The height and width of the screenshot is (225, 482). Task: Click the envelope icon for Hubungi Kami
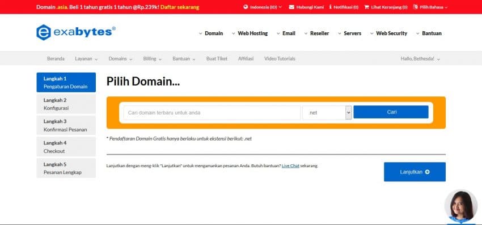click(x=291, y=7)
